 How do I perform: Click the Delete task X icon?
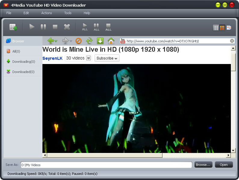(x=67, y=27)
